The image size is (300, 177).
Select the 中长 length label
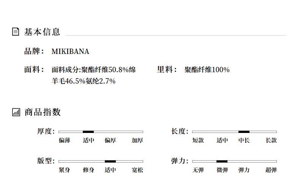click(x=244, y=141)
